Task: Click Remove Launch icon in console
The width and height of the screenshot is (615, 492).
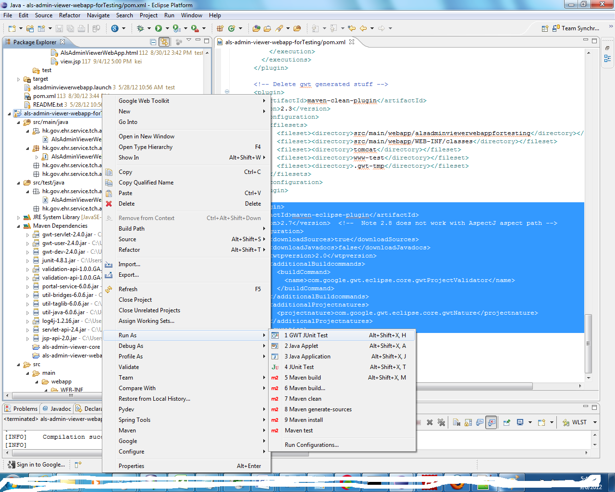Action: pyautogui.click(x=430, y=422)
